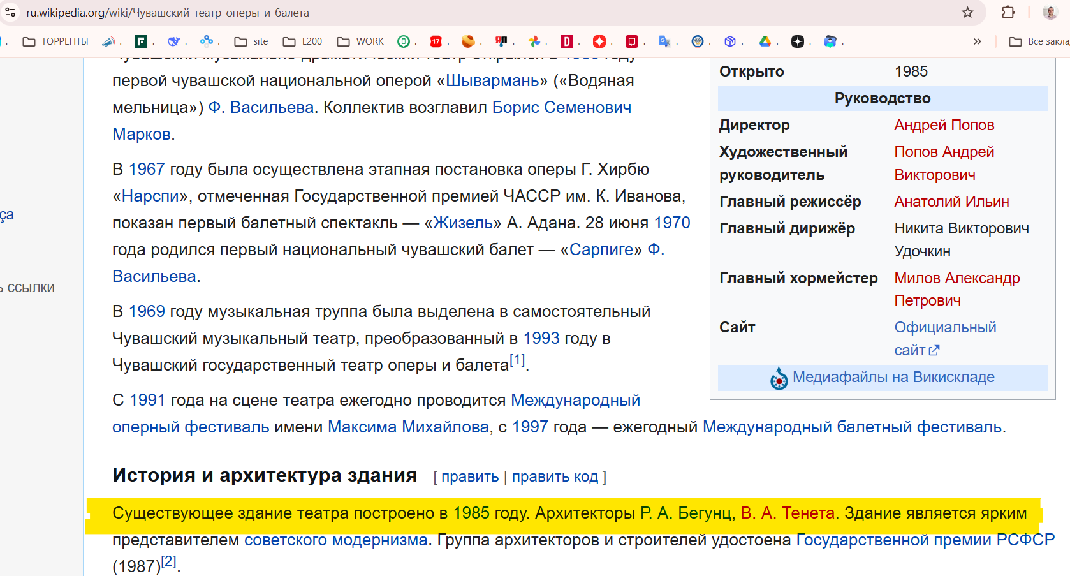Open the Wikimedia Commons logo link

pyautogui.click(x=779, y=378)
